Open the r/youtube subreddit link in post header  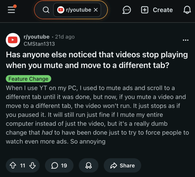click(x=36, y=37)
